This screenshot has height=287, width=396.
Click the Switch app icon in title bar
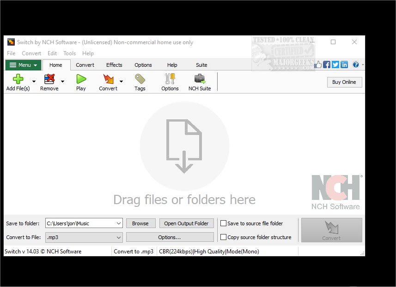(x=11, y=42)
